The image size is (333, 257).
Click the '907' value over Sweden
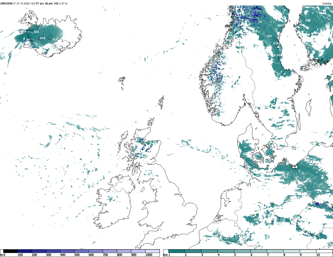click(281, 25)
